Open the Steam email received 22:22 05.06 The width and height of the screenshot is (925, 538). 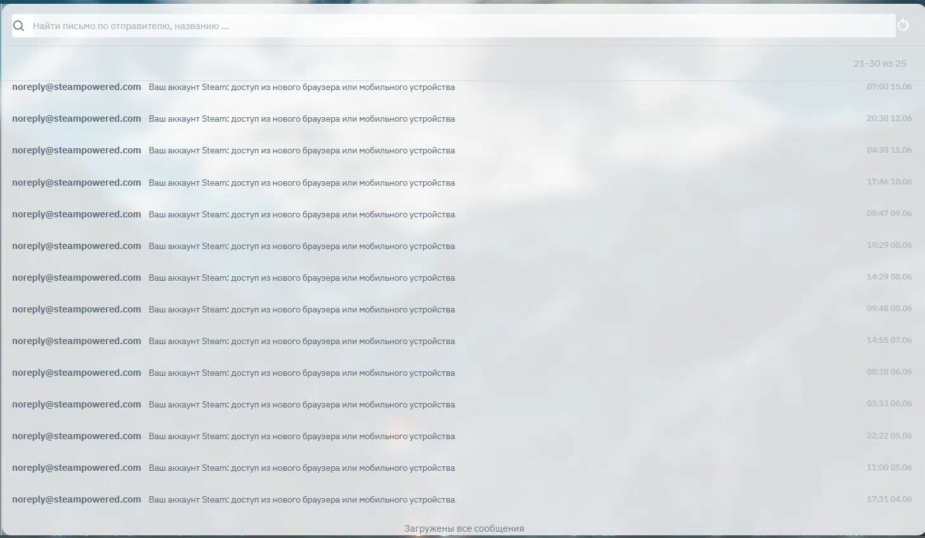[462, 436]
